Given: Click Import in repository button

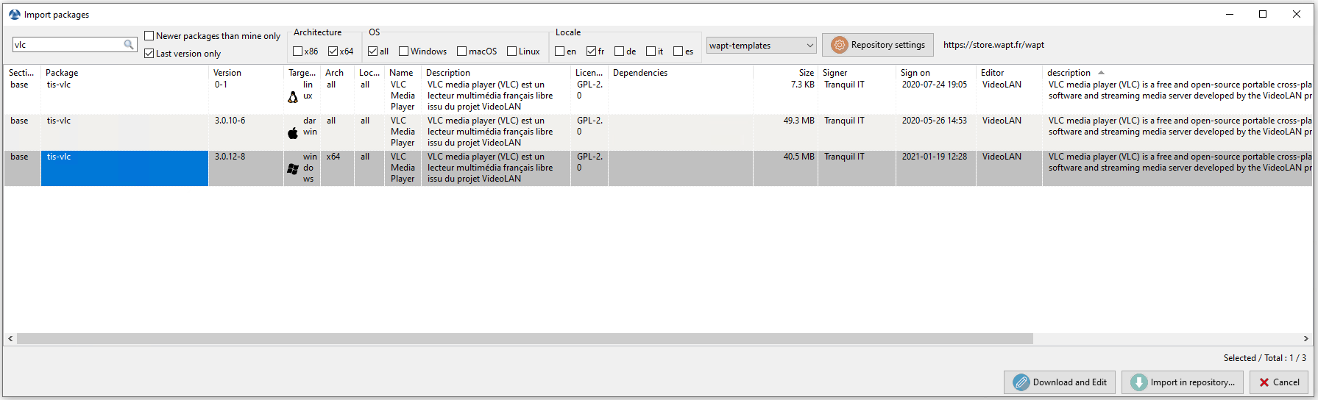Looking at the screenshot, I should (x=1183, y=382).
